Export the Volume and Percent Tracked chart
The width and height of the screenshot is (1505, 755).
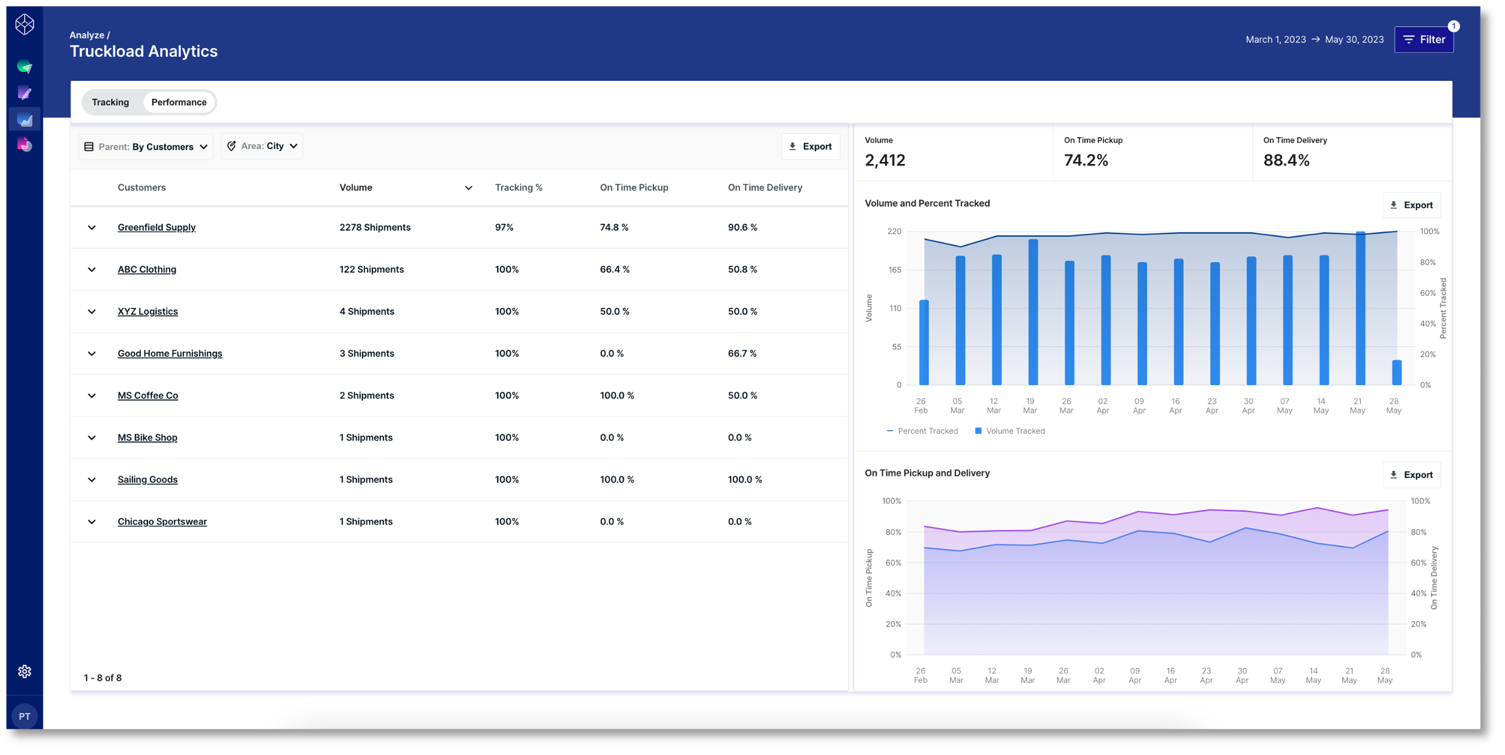pyautogui.click(x=1411, y=205)
